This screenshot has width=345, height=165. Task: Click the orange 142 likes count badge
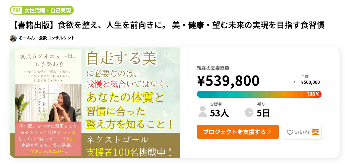pyautogui.click(x=315, y=132)
